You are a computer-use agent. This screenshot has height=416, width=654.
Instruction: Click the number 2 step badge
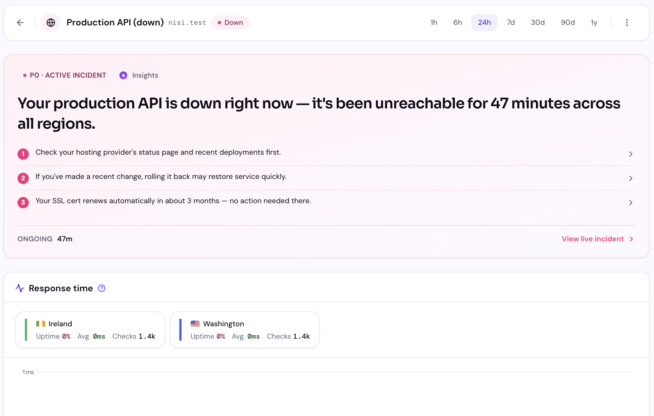(23, 178)
